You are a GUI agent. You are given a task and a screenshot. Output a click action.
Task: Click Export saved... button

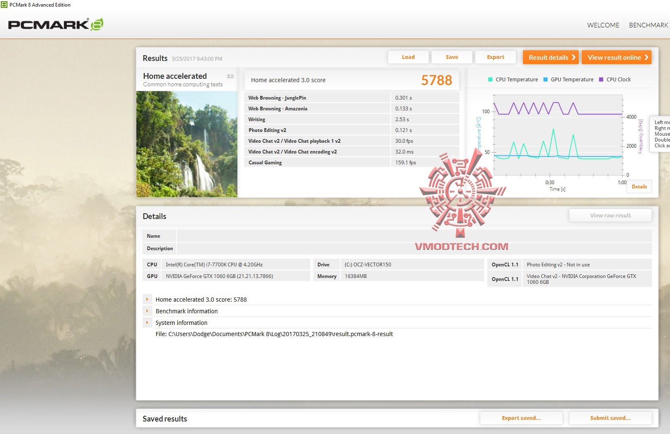[521, 418]
